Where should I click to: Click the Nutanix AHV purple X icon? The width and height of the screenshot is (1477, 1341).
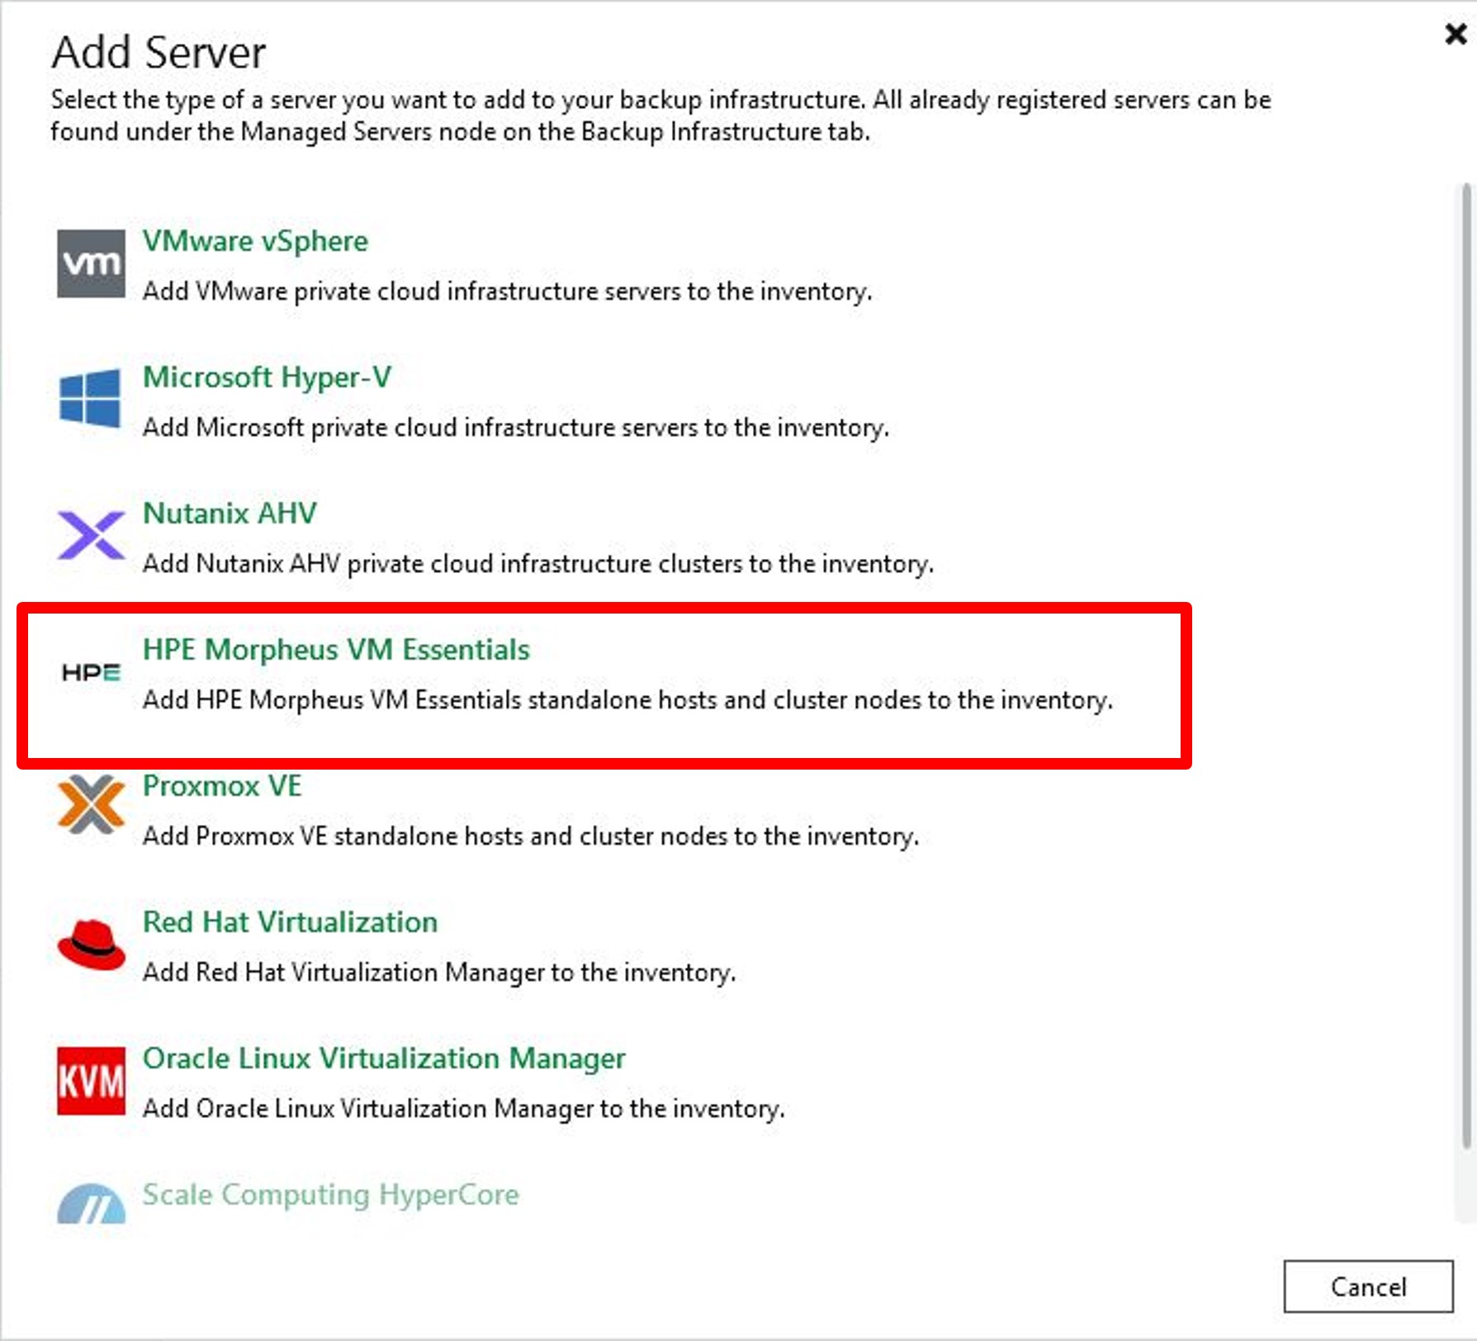91,535
